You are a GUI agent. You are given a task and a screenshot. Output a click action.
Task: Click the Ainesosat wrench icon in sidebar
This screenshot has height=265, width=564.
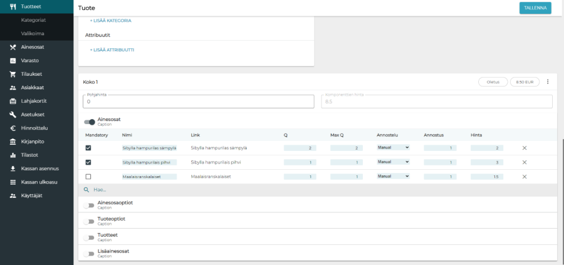tap(13, 47)
